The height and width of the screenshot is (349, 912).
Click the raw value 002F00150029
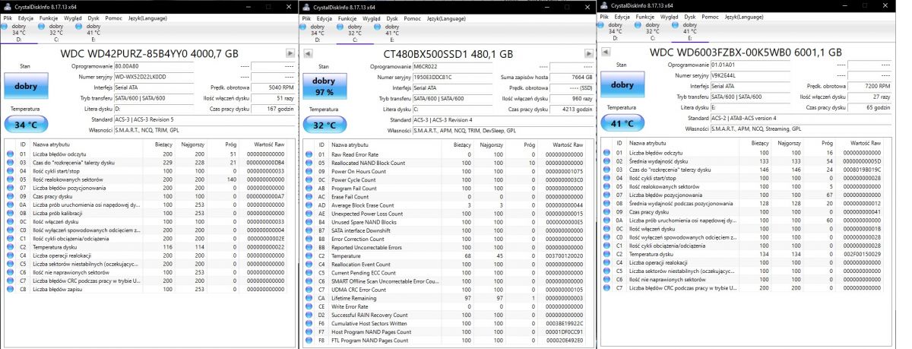point(861,255)
